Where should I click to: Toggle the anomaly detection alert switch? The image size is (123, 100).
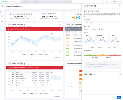tap(120, 74)
